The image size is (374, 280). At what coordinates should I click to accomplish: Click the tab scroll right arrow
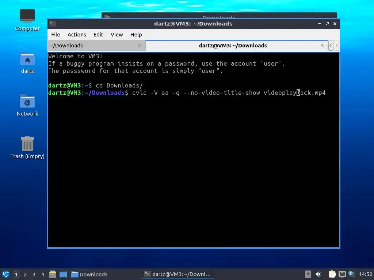click(x=336, y=45)
